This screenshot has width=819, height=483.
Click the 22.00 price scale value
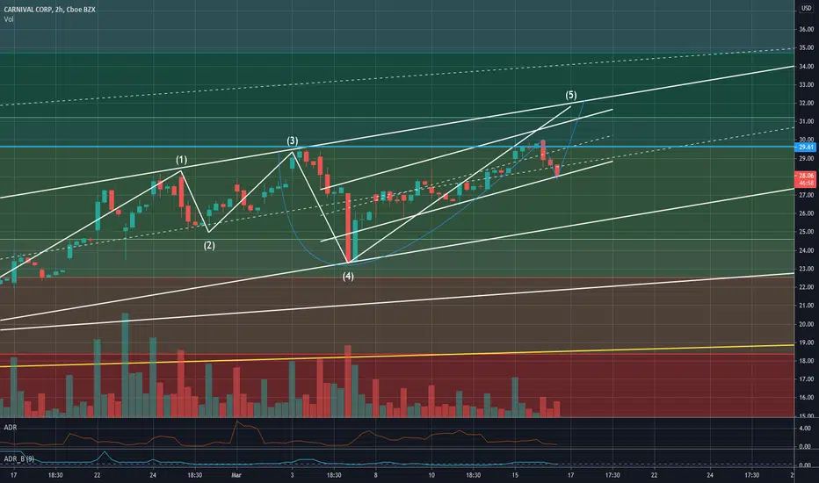click(x=806, y=286)
